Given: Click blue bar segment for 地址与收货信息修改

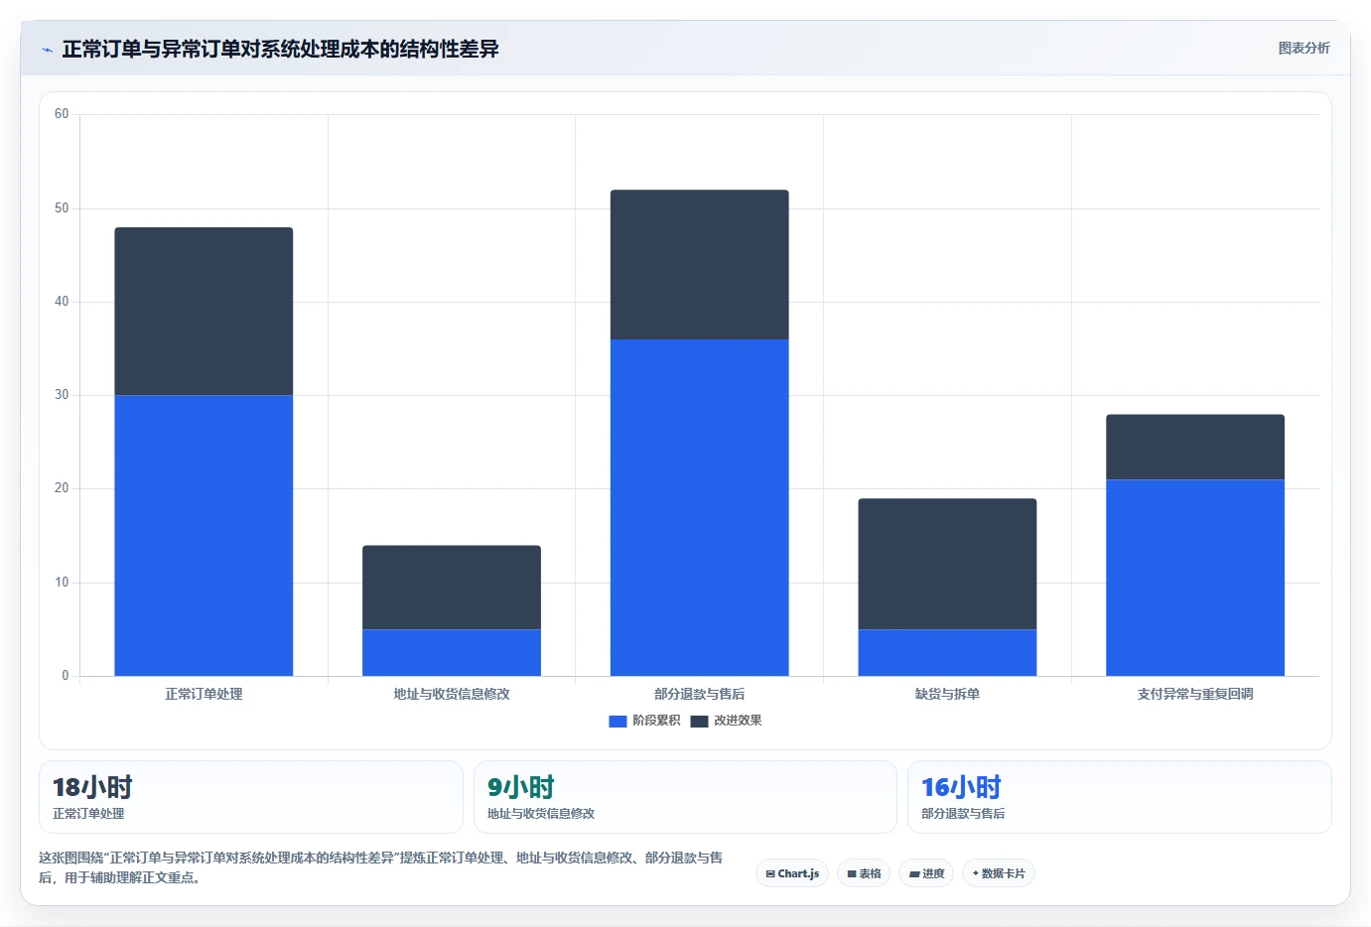Looking at the screenshot, I should [452, 653].
